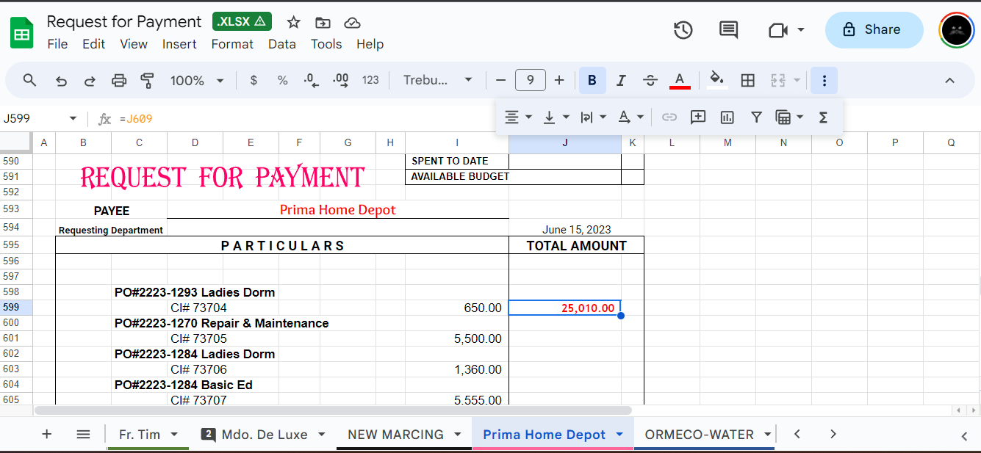Open vertical align dropdown
981x453 pixels.
[556, 117]
